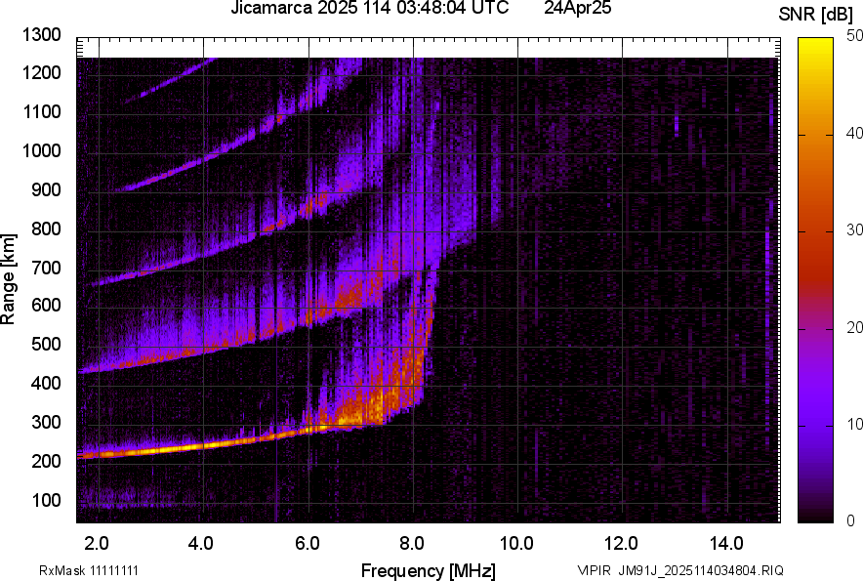Click the colorbar tick label '30'

pyautogui.click(x=854, y=229)
